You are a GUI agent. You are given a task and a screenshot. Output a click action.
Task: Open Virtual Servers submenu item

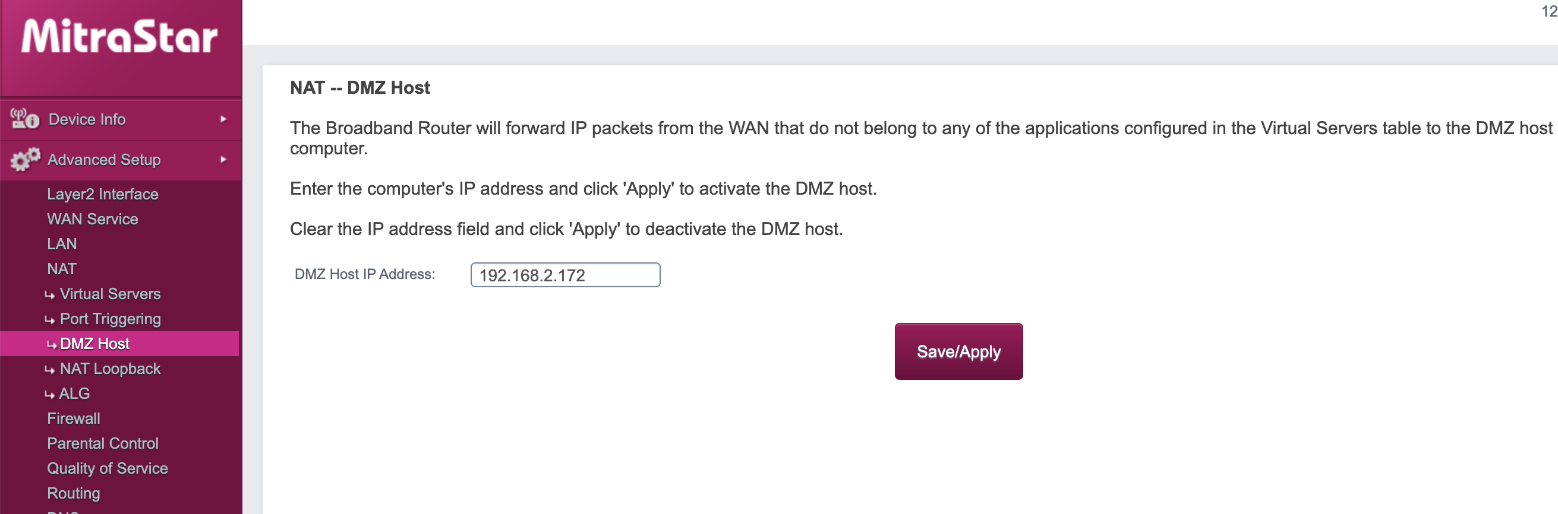[110, 294]
